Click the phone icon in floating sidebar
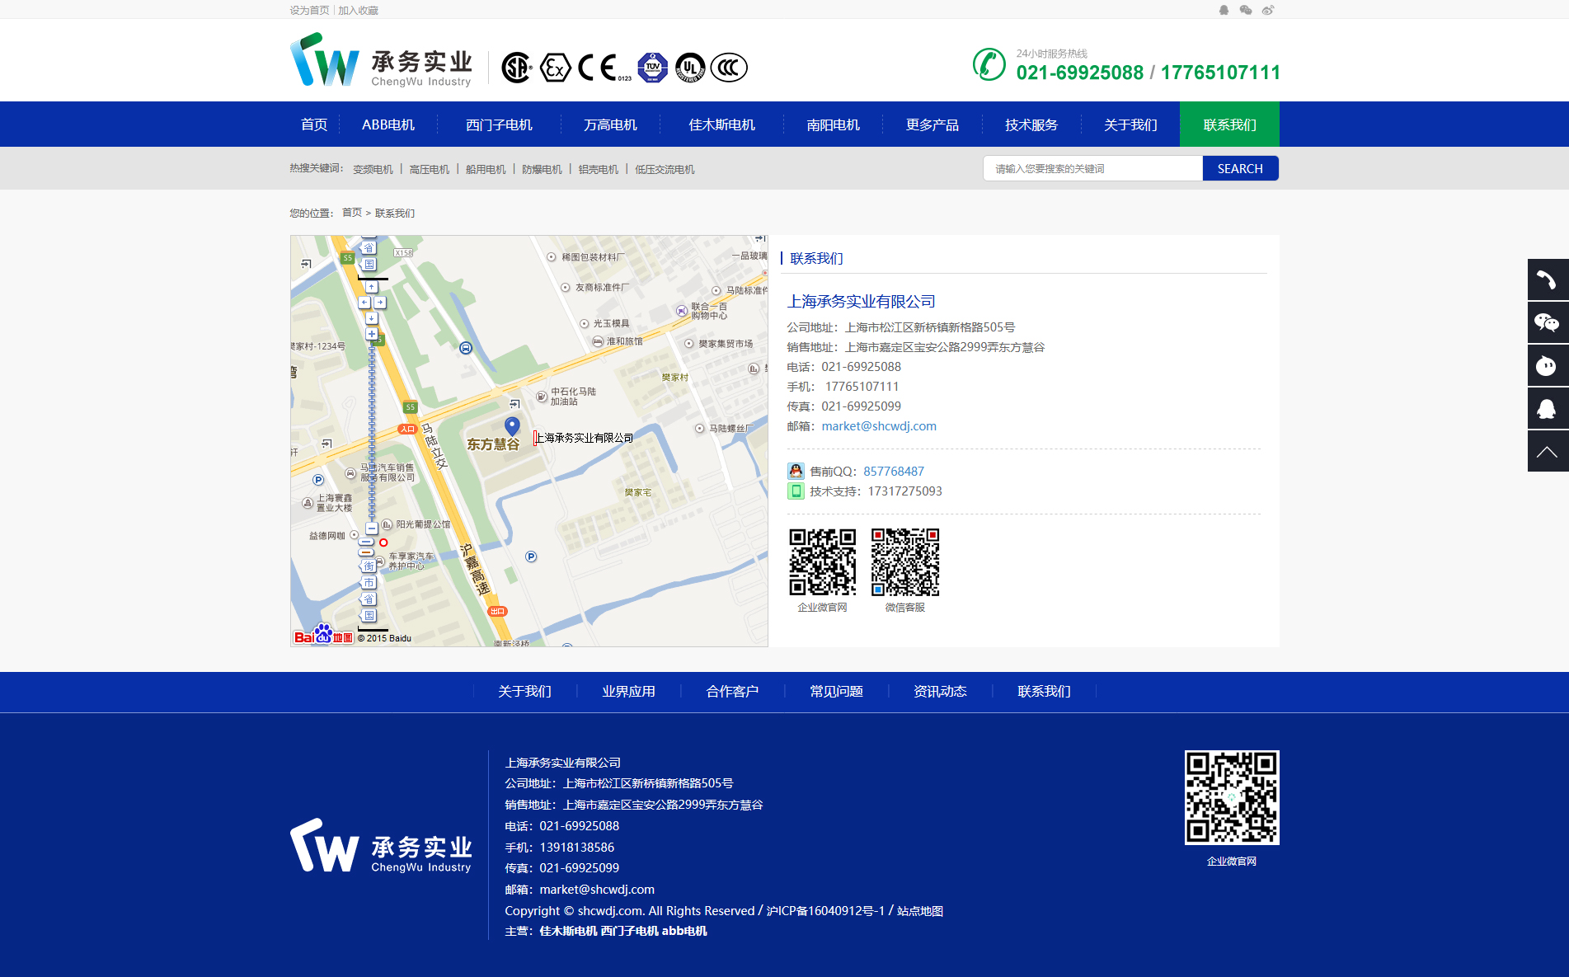This screenshot has height=977, width=1569. 1547,280
